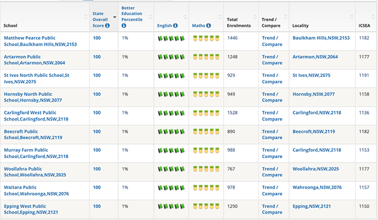The width and height of the screenshot is (378, 220).
Task: Open ICSEA value 1136 for Carlingford West
Action: click(364, 112)
